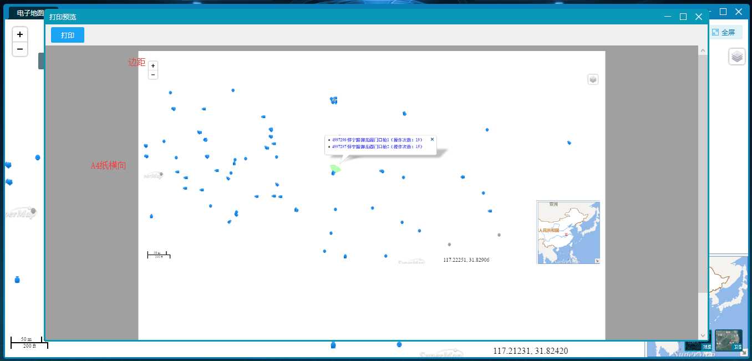Image resolution: width=752 pixels, height=361 pixels.
Task: Open the layers icon on the main map
Action: 736,57
